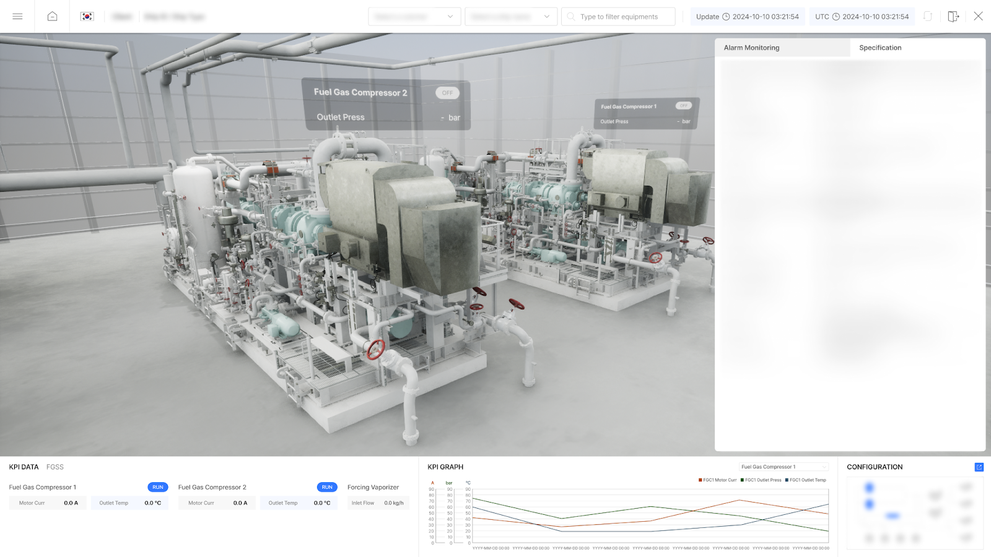Close the monitoring view with X
Screen dimensions: 991x557
pos(978,17)
